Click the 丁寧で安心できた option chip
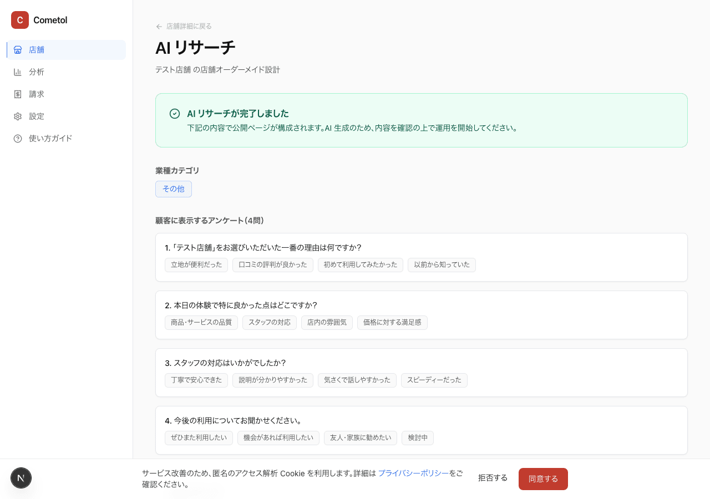This screenshot has height=499, width=710. (196, 380)
